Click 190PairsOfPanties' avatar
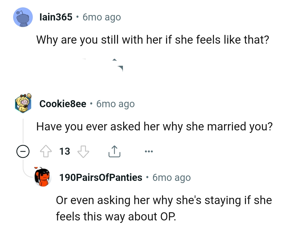 pyautogui.click(x=42, y=177)
